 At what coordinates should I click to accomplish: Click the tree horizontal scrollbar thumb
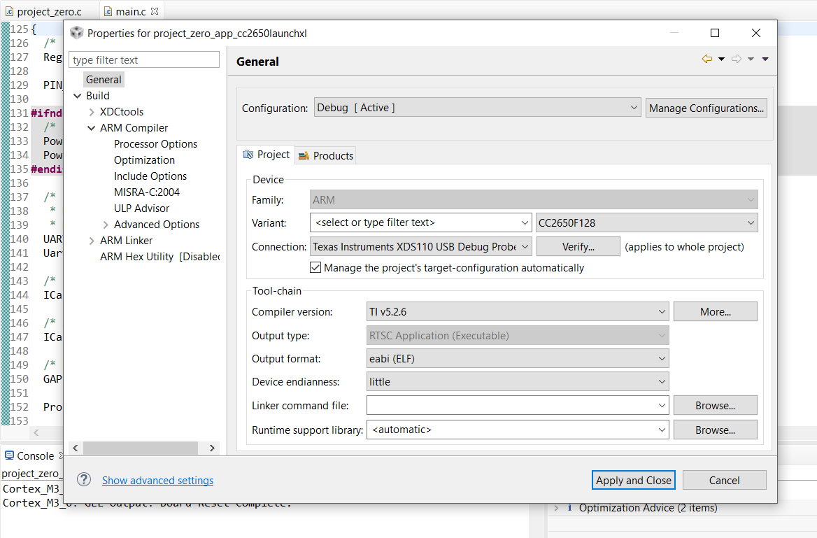[x=140, y=448]
